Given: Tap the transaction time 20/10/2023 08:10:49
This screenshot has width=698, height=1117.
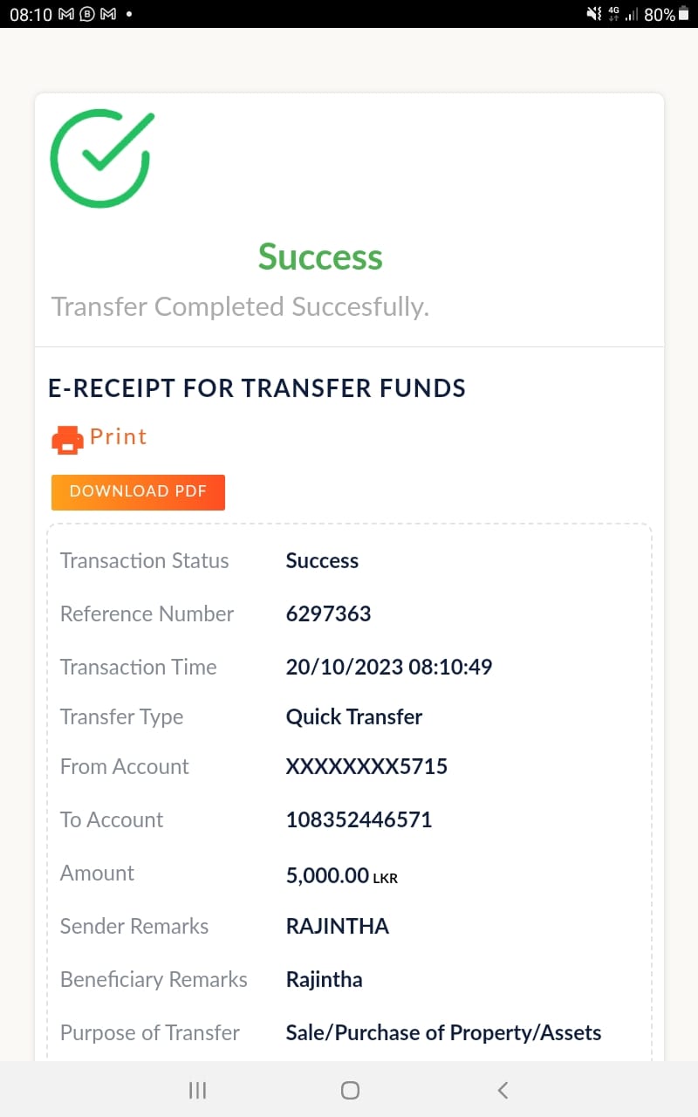Looking at the screenshot, I should click(x=388, y=668).
